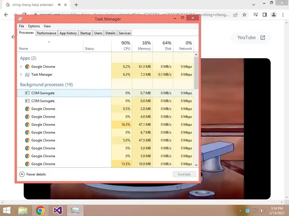Screen dimensions: 289x216
Task: Click the 0.1 MB/s disk cell for Task Manager
Action: click(x=163, y=74)
